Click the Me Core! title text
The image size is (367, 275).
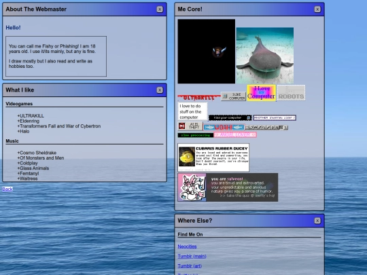click(190, 9)
